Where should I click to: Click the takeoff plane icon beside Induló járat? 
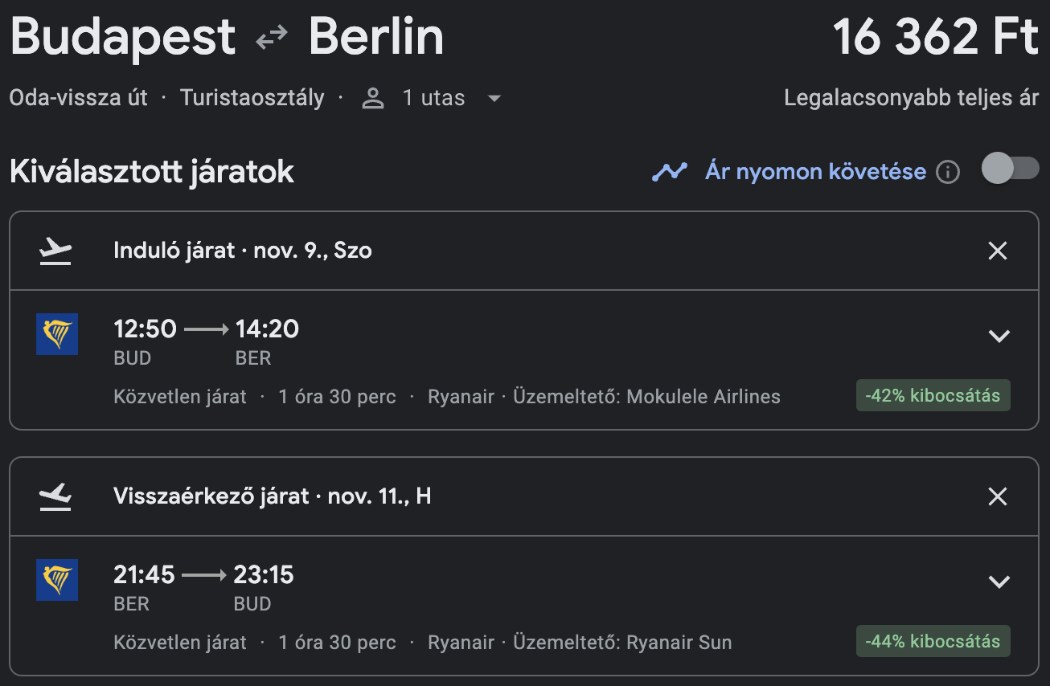click(x=55, y=251)
